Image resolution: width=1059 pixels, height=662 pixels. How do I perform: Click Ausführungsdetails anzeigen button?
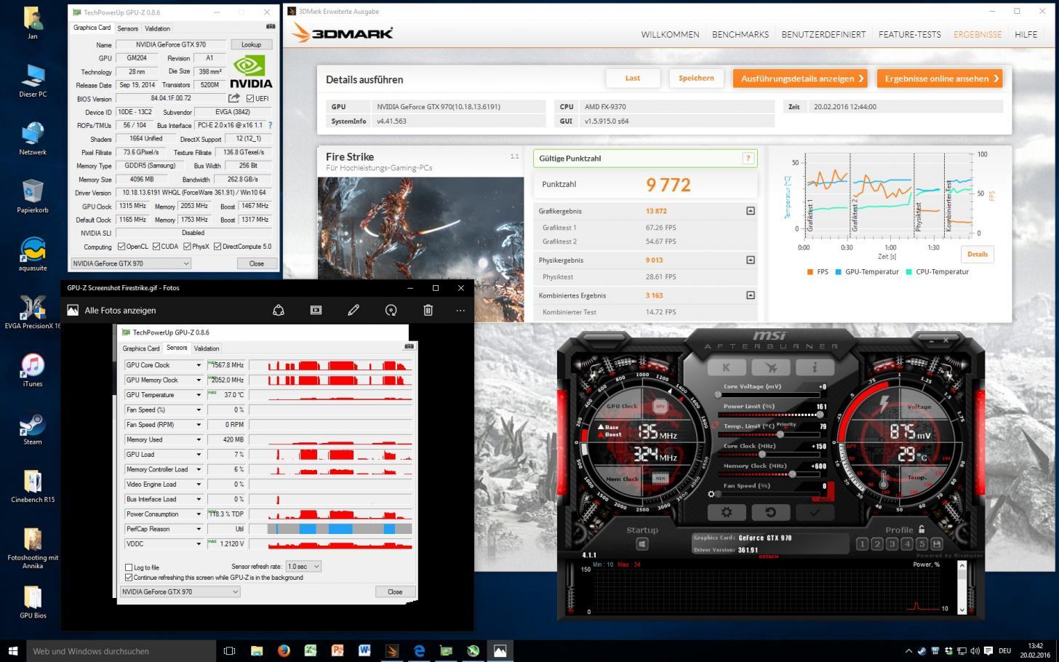click(x=802, y=79)
